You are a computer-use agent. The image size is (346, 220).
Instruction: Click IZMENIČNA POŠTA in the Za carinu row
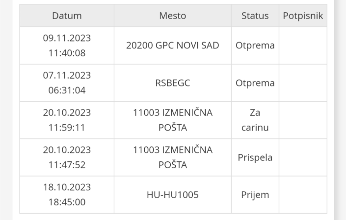point(172,120)
